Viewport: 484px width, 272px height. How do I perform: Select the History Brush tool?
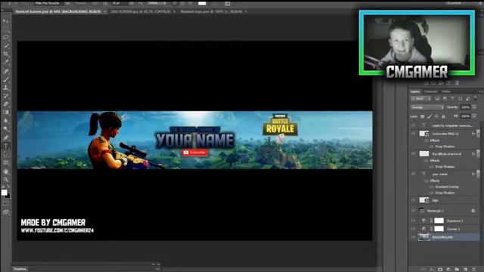(x=5, y=96)
